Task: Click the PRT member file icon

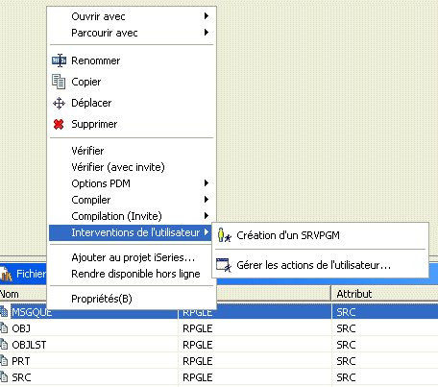Action: pos(4,361)
